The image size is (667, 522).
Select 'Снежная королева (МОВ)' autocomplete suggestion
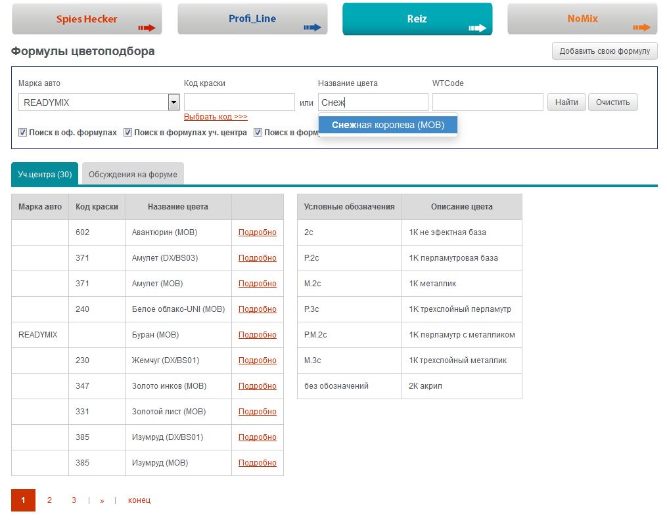coord(388,125)
